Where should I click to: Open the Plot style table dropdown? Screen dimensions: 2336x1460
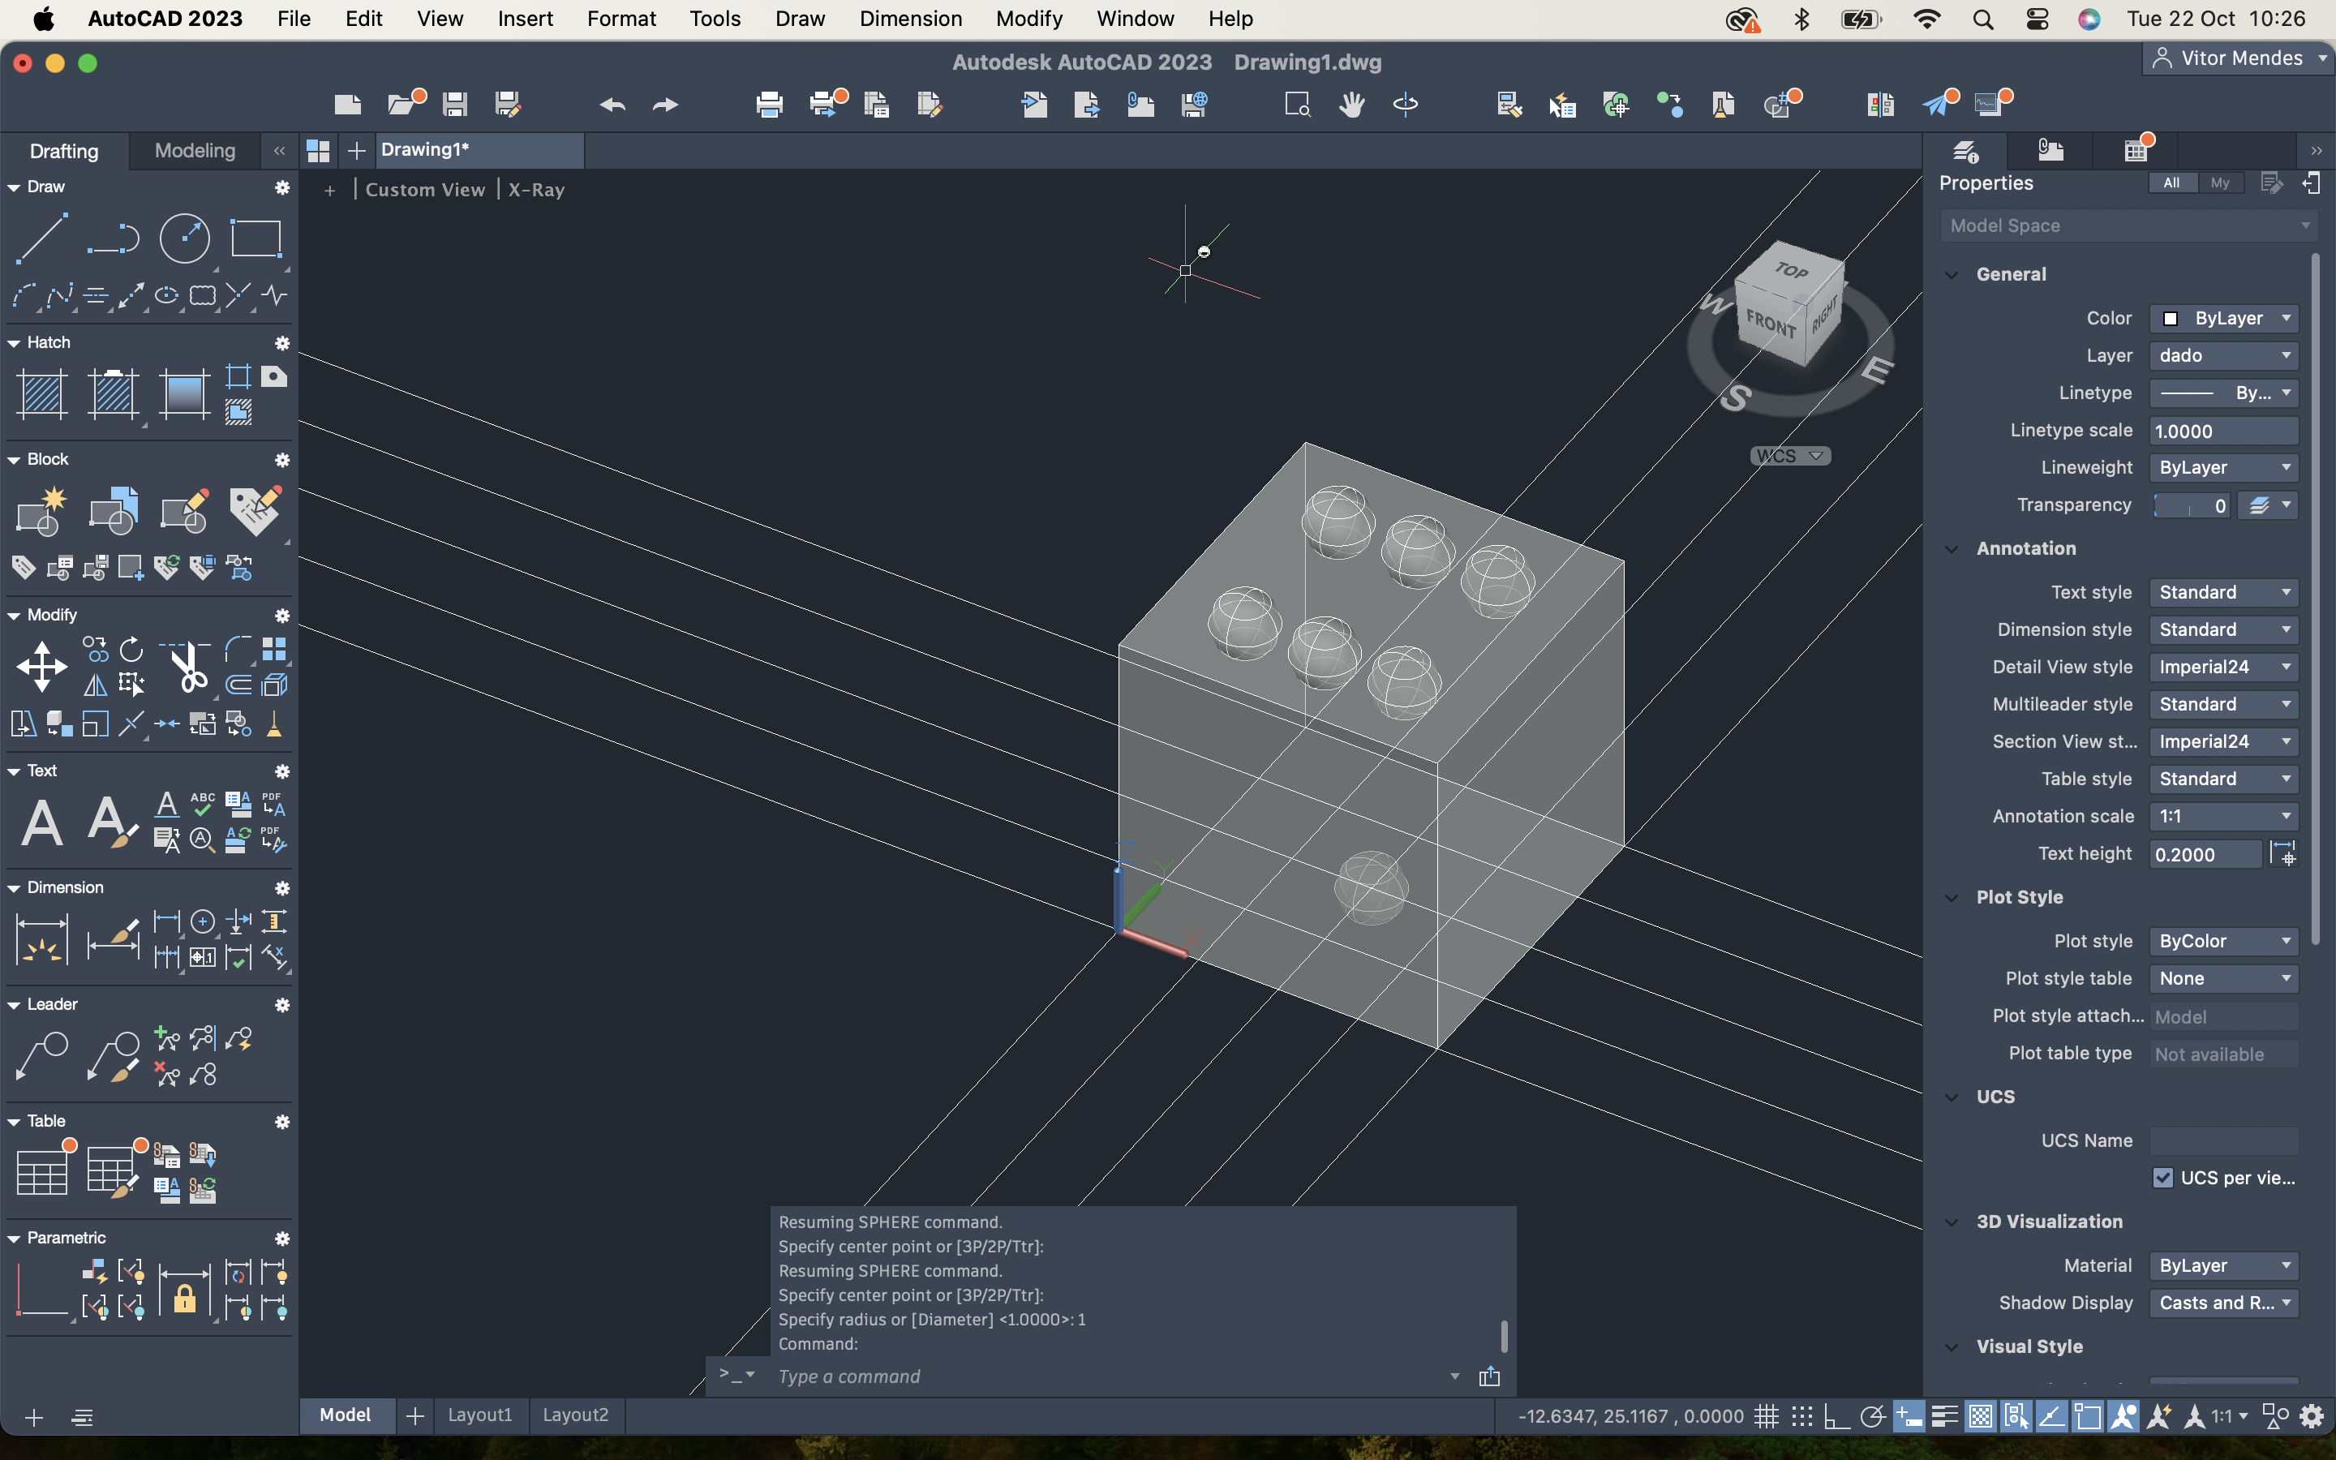[x=2223, y=978]
